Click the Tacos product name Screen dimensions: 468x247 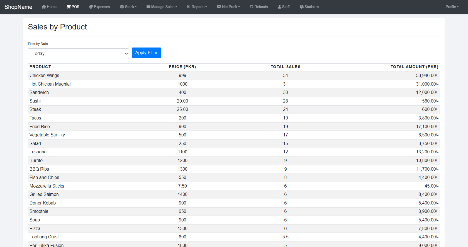click(x=35, y=118)
